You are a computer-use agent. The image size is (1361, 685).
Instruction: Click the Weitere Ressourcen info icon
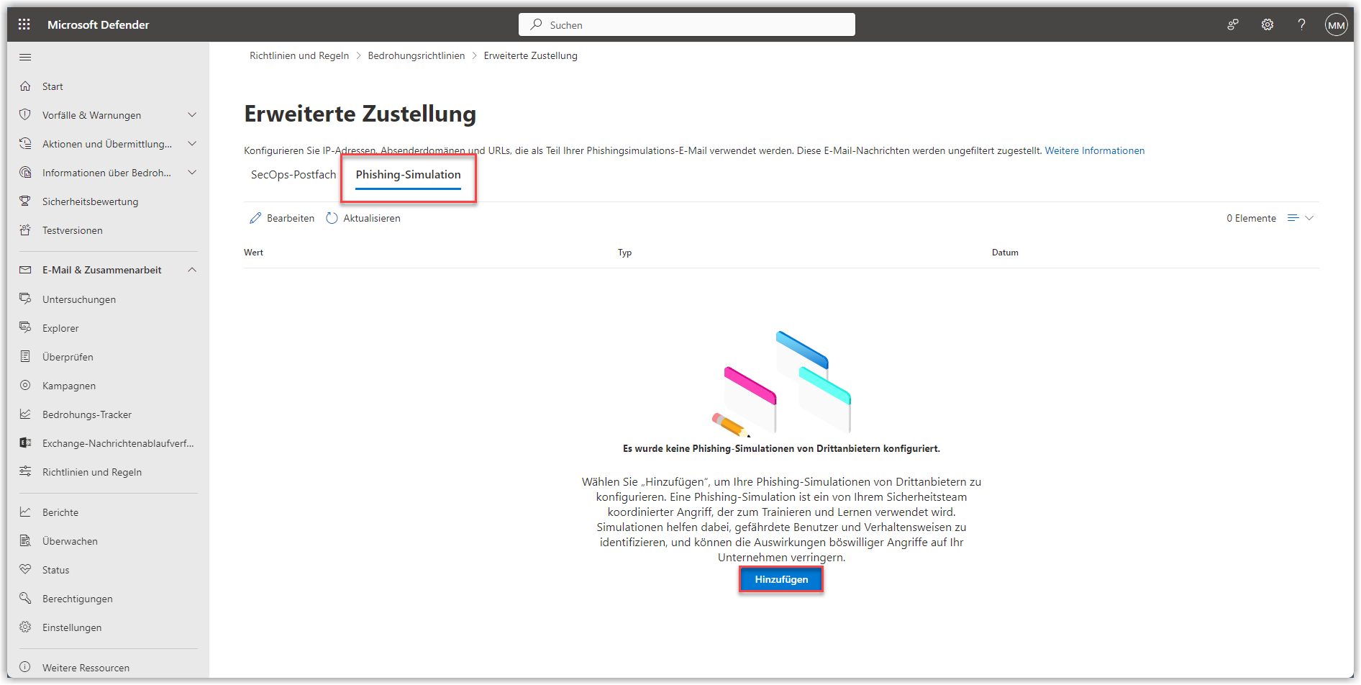click(25, 667)
